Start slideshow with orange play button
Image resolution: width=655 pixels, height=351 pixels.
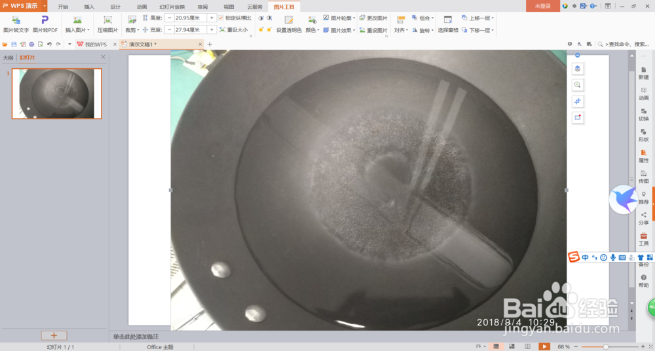click(544, 346)
